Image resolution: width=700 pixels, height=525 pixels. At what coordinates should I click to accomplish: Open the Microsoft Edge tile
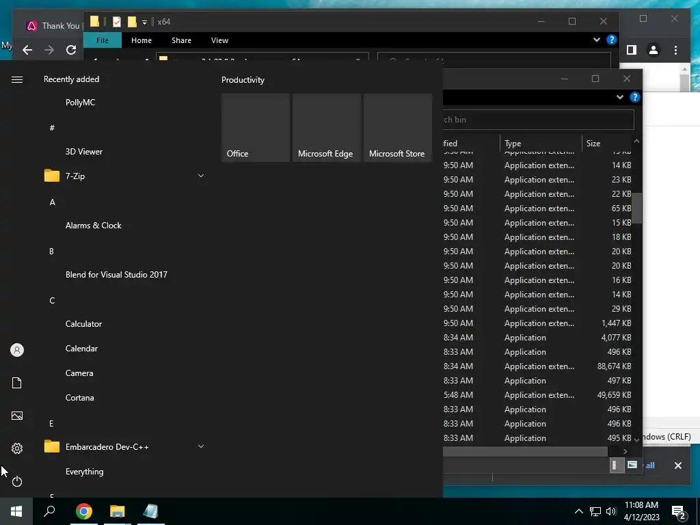point(326,128)
